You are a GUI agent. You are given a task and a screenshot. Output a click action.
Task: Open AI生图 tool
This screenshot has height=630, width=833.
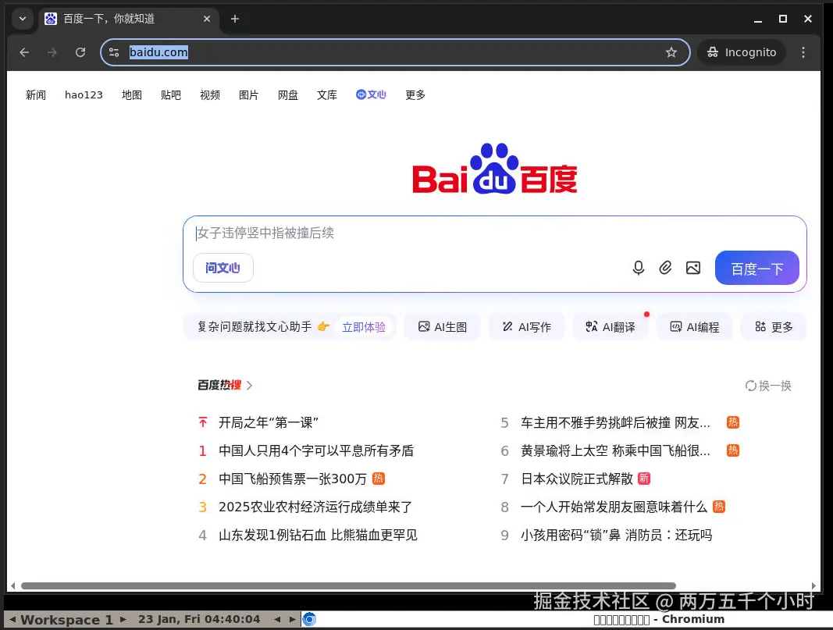442,326
